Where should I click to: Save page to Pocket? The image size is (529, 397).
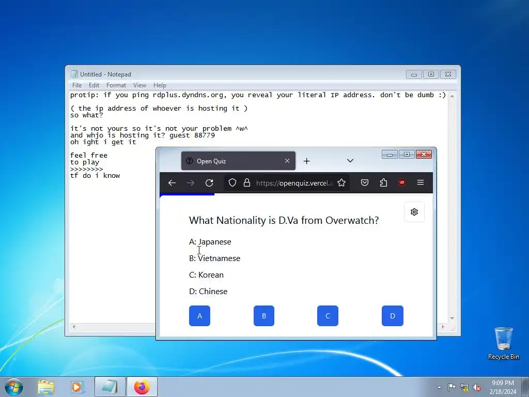coord(365,182)
